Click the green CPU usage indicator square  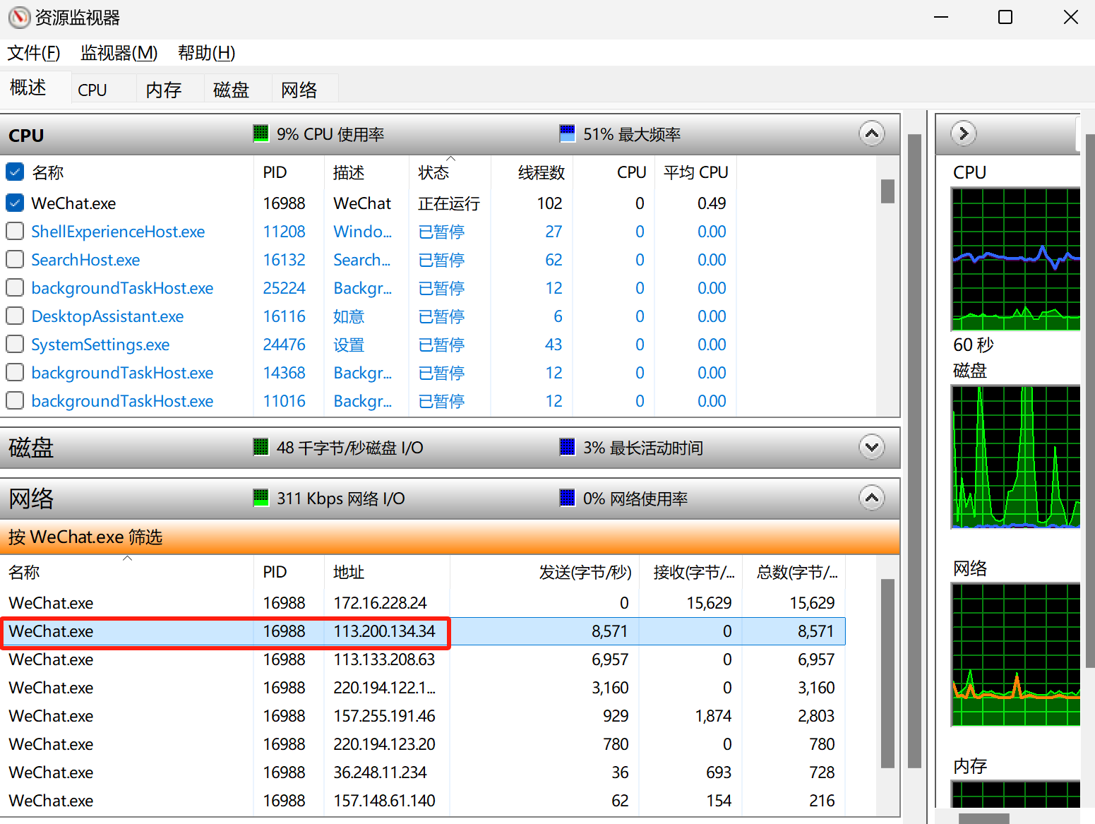click(x=261, y=133)
